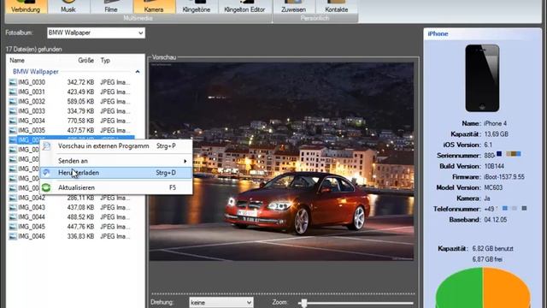Click the iBoot-1537.9.55 firmware value
Screen dimensions: 547x308
(x=504, y=177)
